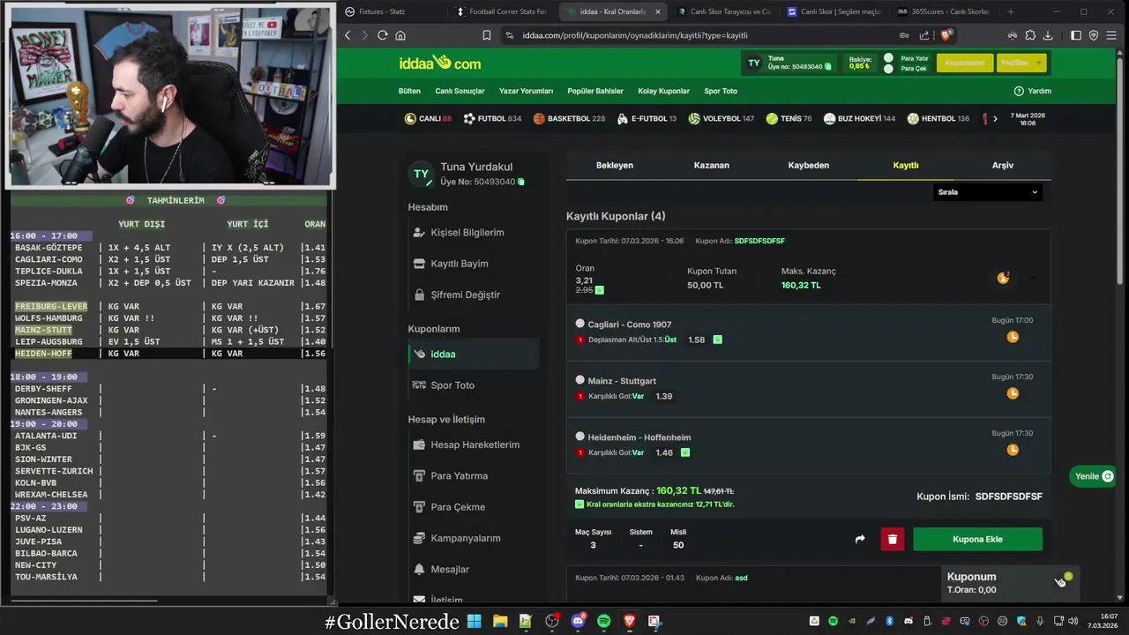Image resolution: width=1129 pixels, height=635 pixels.
Task: Open the browser extensions puzzle icon
Action: tap(1030, 35)
